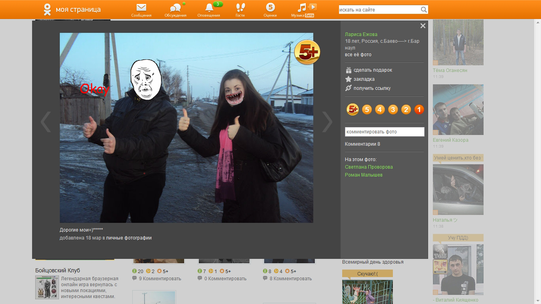Open tagged person Роман Малышев
Image resolution: width=541 pixels, height=304 pixels.
(364, 175)
